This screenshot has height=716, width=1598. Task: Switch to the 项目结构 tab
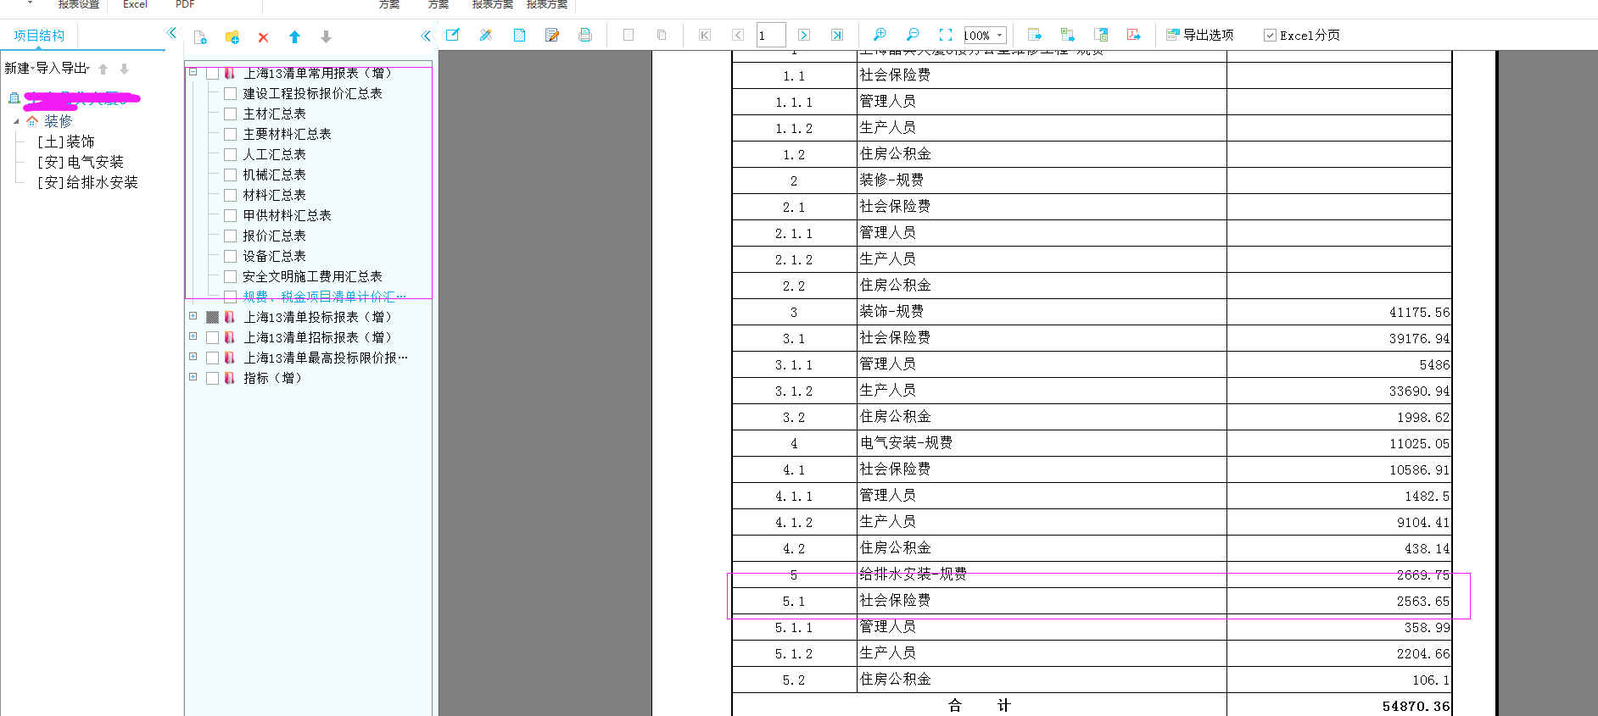click(x=39, y=36)
